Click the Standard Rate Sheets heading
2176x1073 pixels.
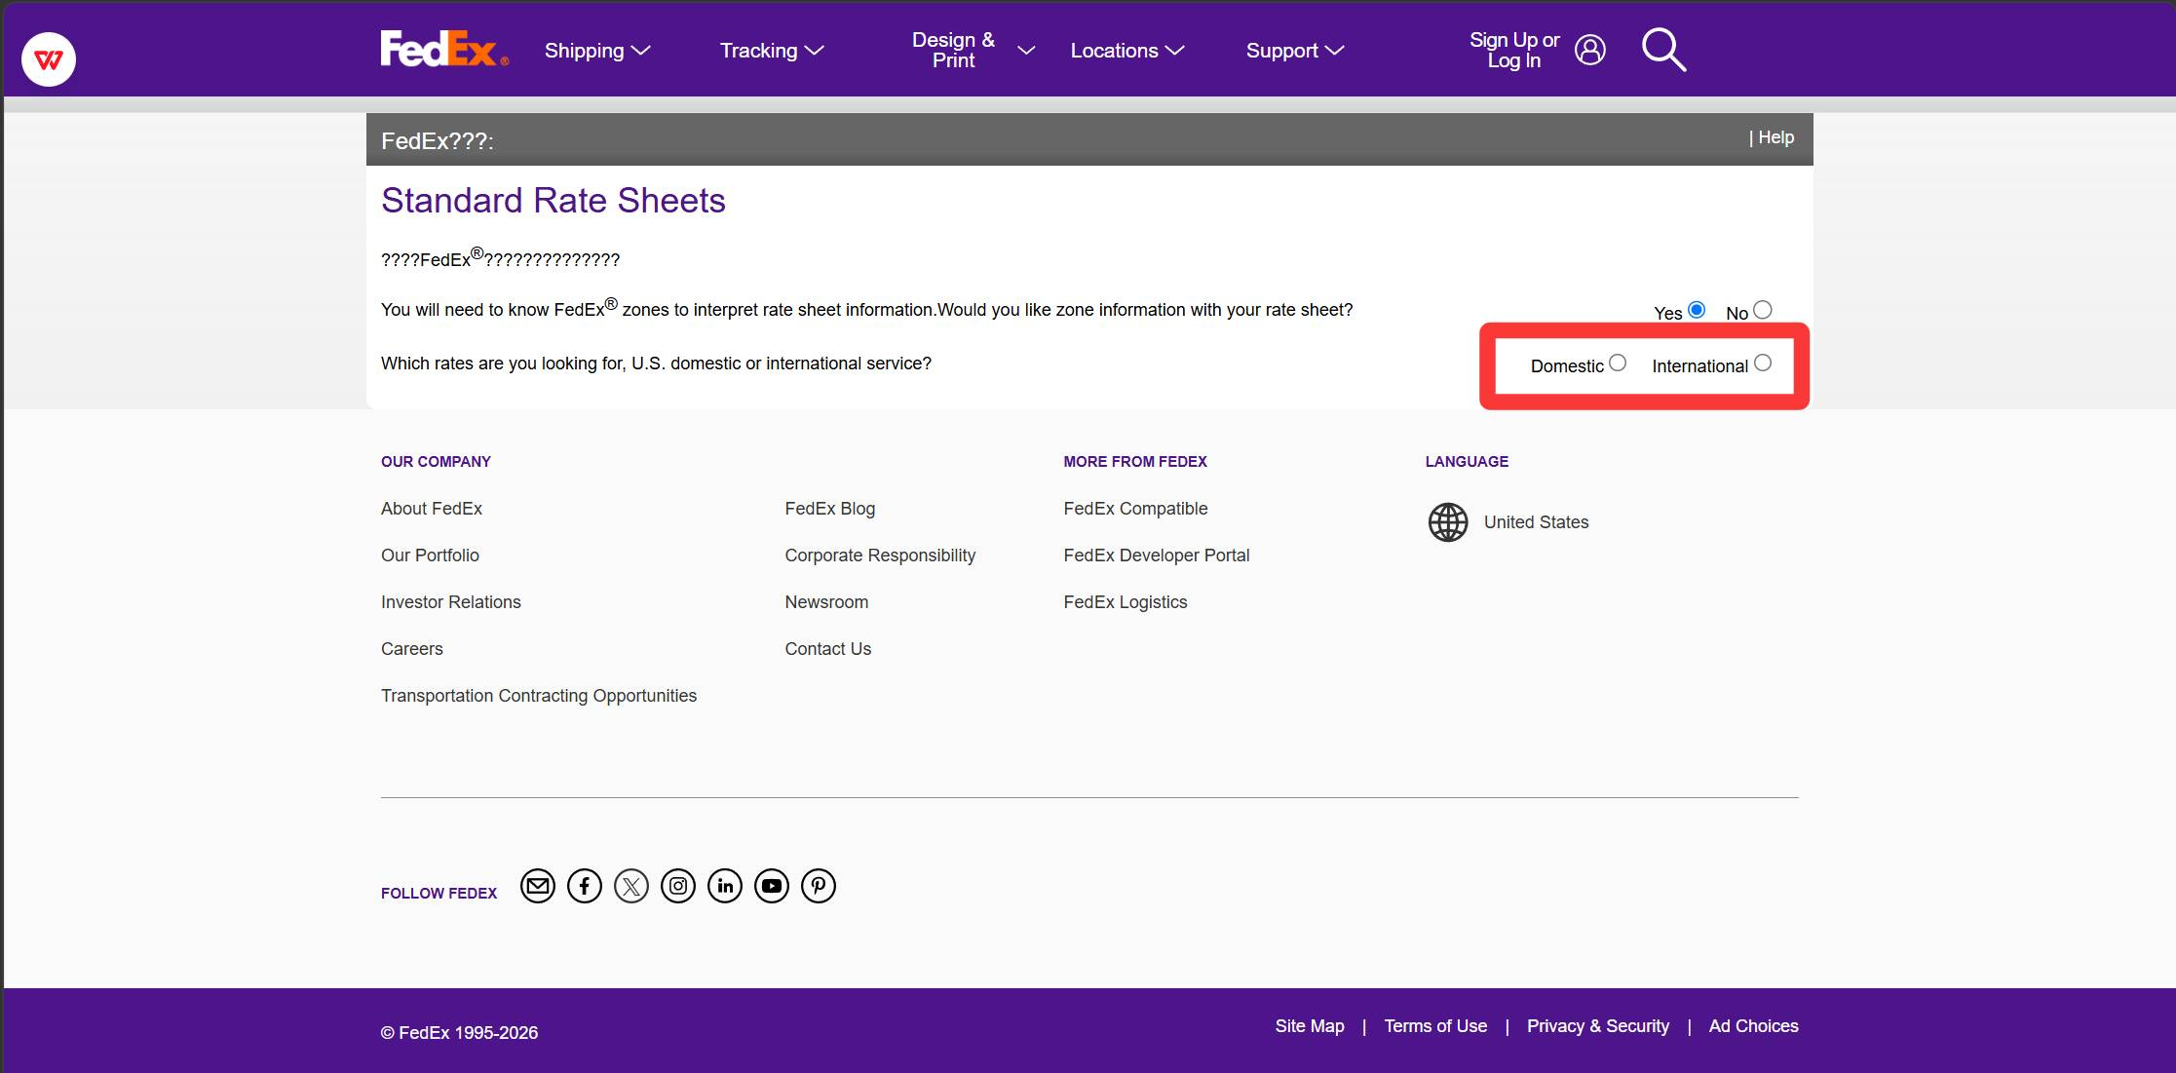(x=554, y=201)
